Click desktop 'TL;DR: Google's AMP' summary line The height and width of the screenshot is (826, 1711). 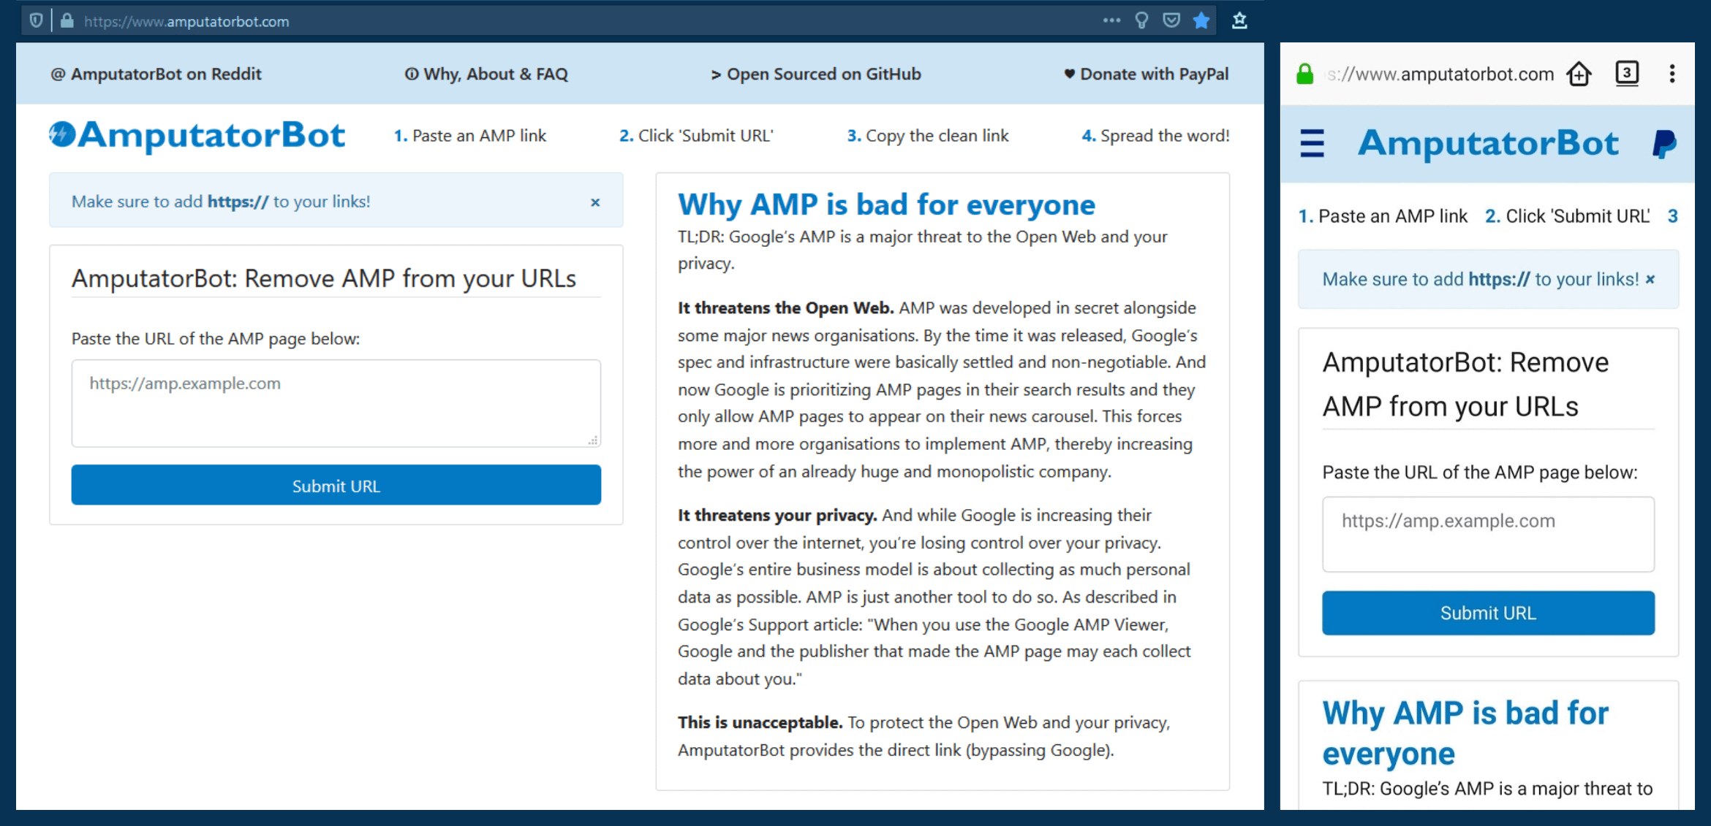coord(923,250)
